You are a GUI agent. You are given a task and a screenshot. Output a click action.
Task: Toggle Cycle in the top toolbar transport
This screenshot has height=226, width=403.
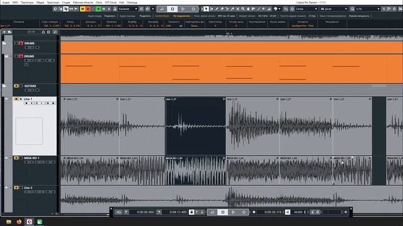point(162,9)
